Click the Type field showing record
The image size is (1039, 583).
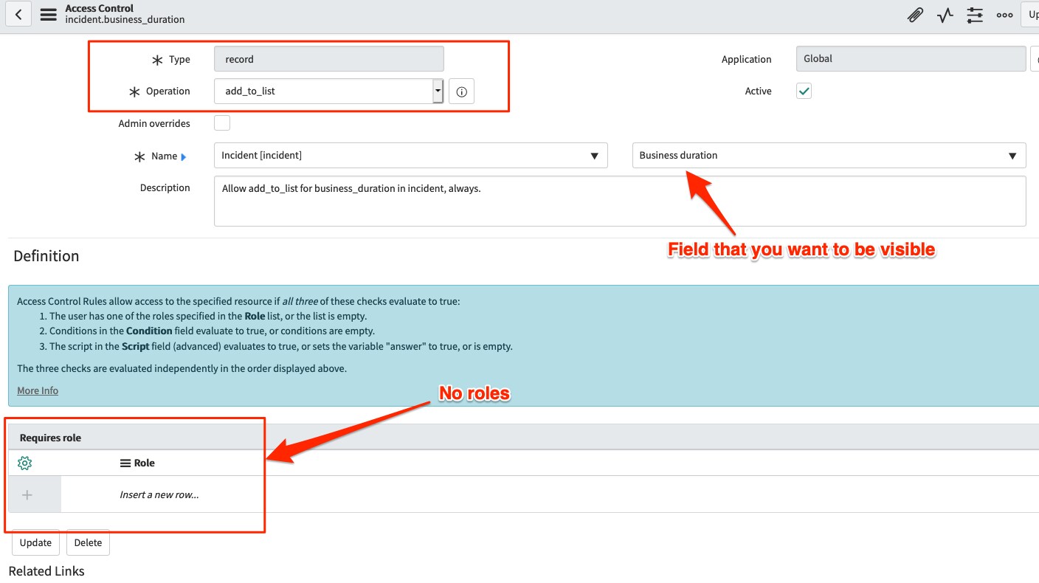(x=329, y=59)
